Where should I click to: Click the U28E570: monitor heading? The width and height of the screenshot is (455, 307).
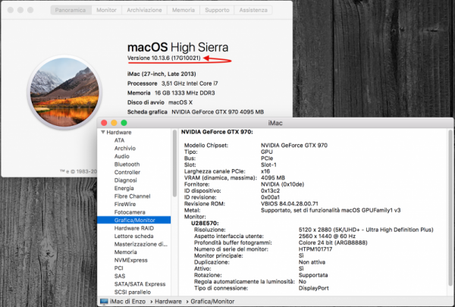pos(205,224)
